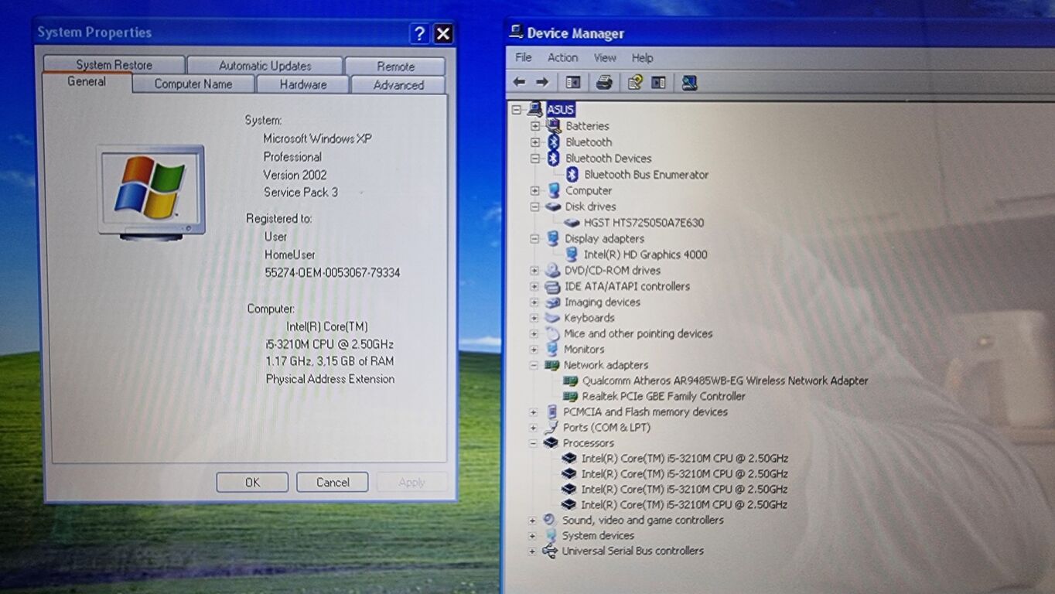Image resolution: width=1055 pixels, height=594 pixels.
Task: Click the Sound, video and game controllers icon
Action: pos(550,521)
